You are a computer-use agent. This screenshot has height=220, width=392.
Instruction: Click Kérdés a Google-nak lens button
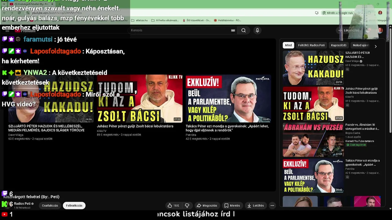[337, 13]
